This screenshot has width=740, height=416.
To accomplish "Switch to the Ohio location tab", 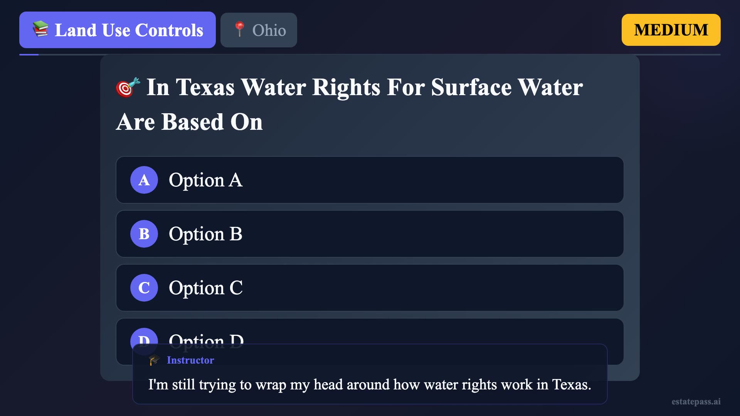I will (259, 30).
